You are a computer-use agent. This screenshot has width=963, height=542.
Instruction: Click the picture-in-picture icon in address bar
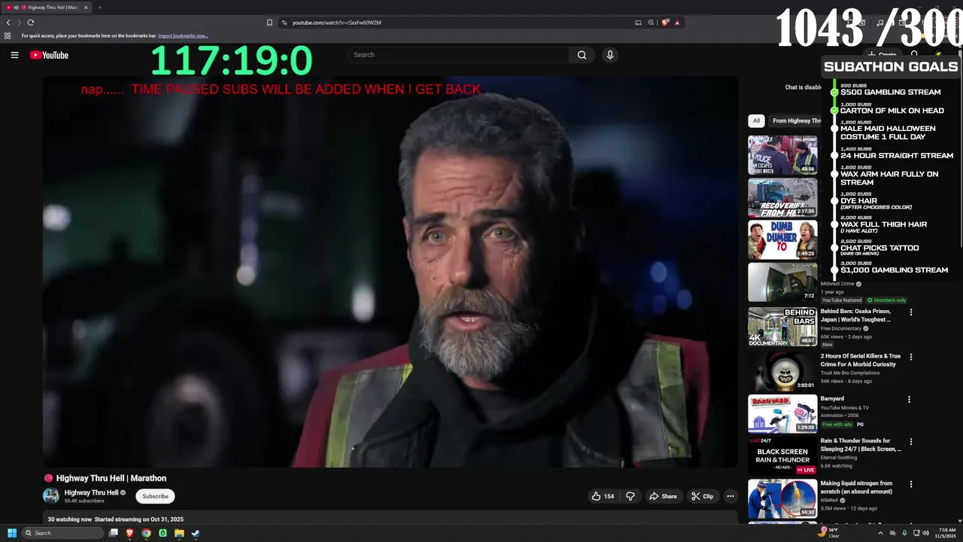point(638,23)
